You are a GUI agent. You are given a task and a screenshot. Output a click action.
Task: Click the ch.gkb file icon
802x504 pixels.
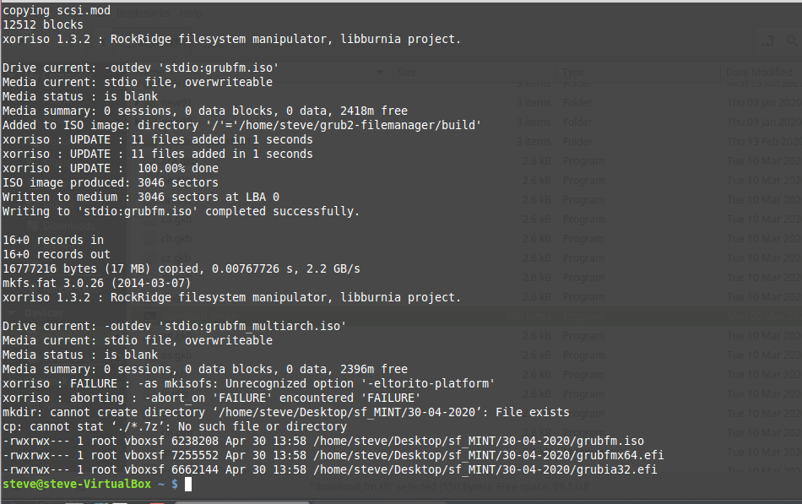[152, 238]
